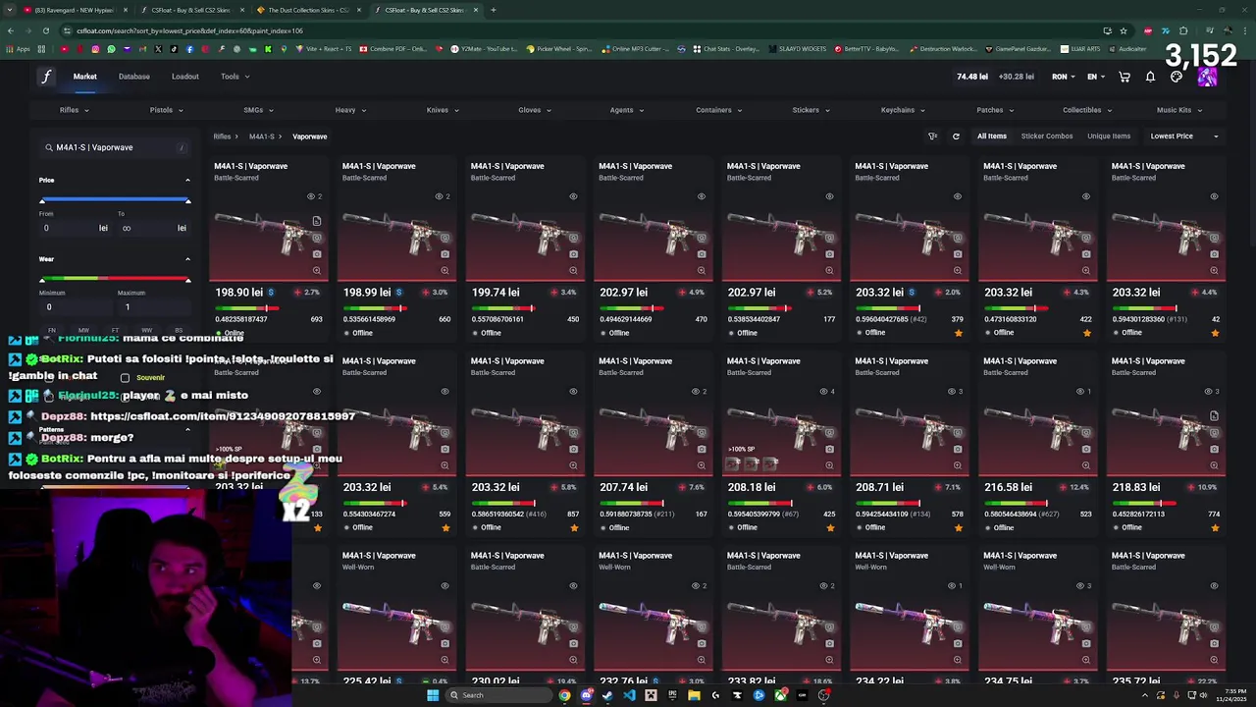Viewport: 1256px width, 707px height.
Task: Toggle watch eye on 216.58 lei listing
Action: click(1079, 391)
